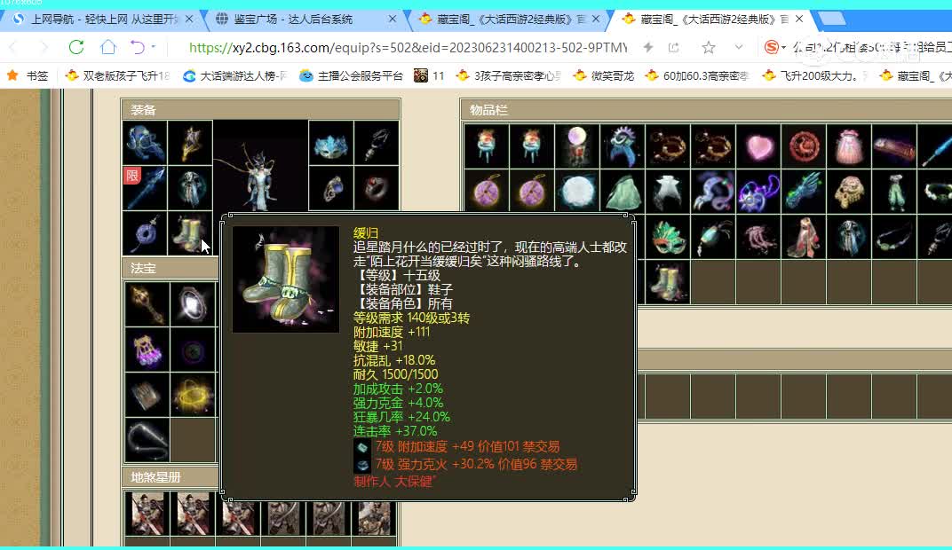Bookmark this page with the star icon
Viewport: 952px width, 550px height.
tap(708, 47)
